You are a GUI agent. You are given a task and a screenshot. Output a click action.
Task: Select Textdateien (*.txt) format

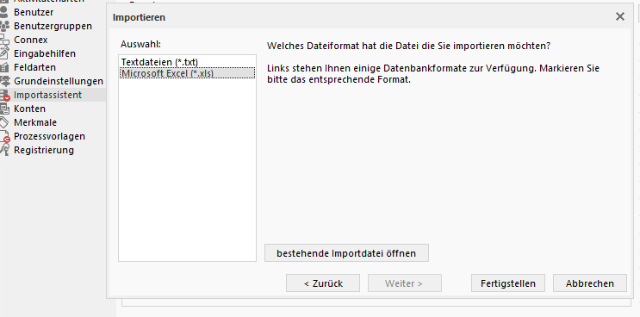coord(159,62)
